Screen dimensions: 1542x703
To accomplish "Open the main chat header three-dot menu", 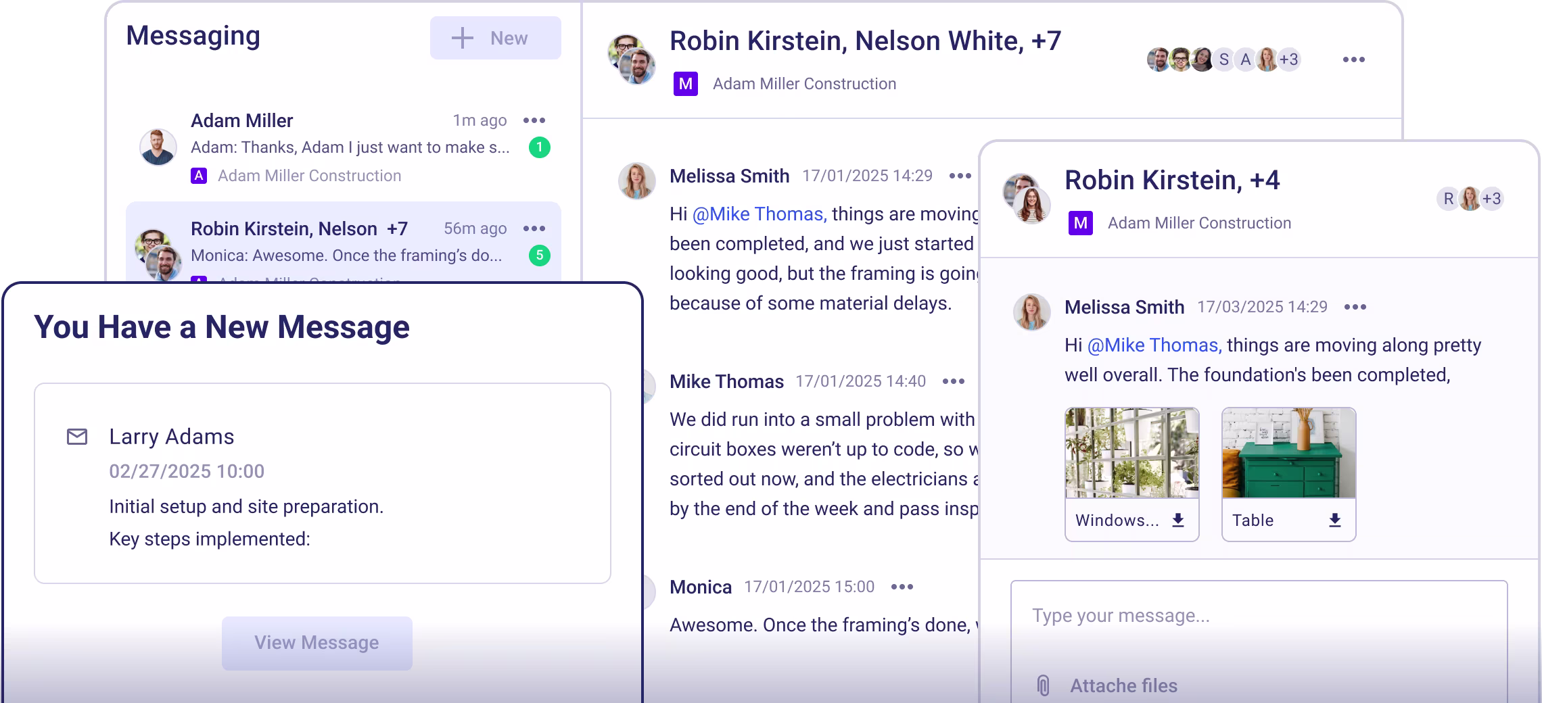I will [x=1353, y=59].
